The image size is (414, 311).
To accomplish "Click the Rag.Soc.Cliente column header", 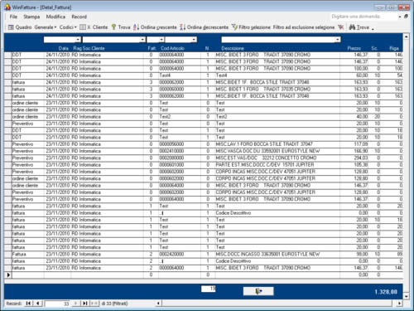I will pos(89,48).
